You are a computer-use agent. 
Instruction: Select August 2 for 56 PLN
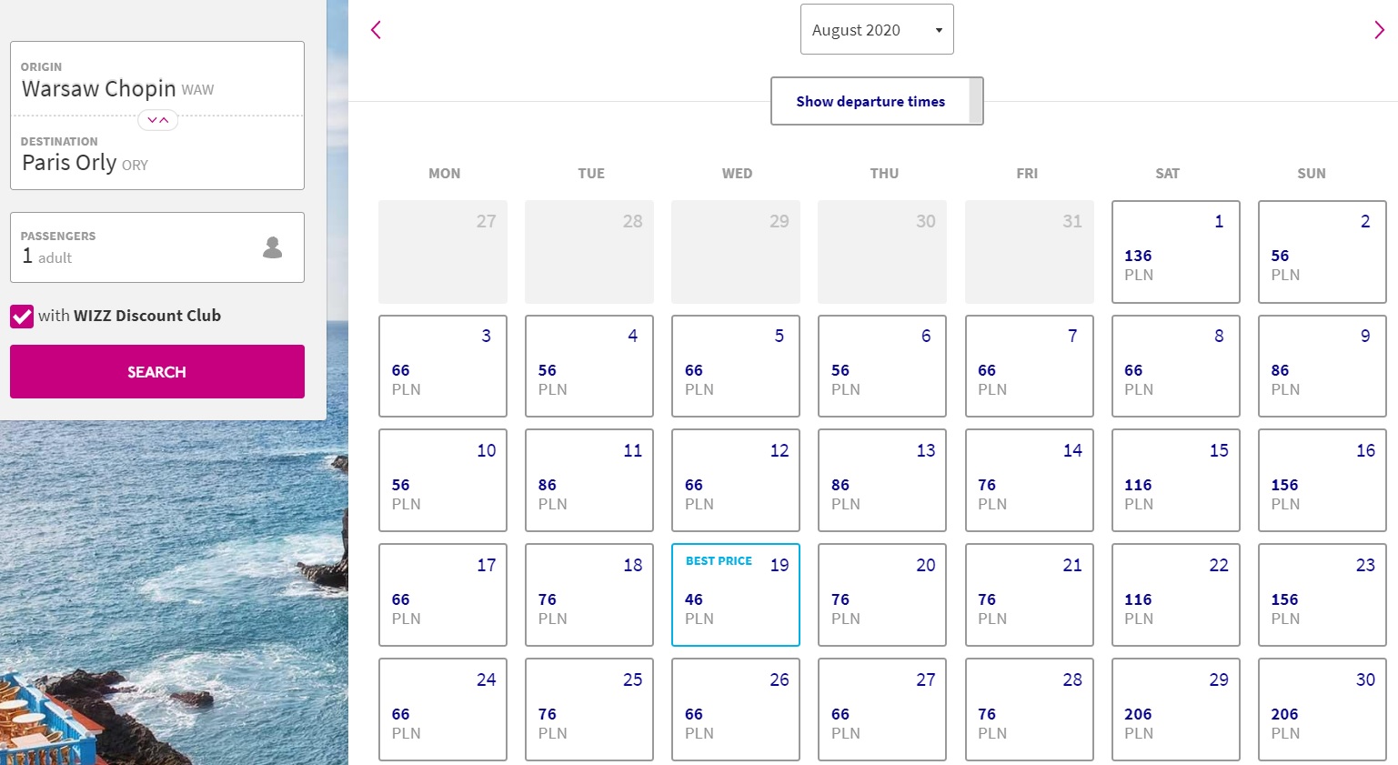(1322, 252)
